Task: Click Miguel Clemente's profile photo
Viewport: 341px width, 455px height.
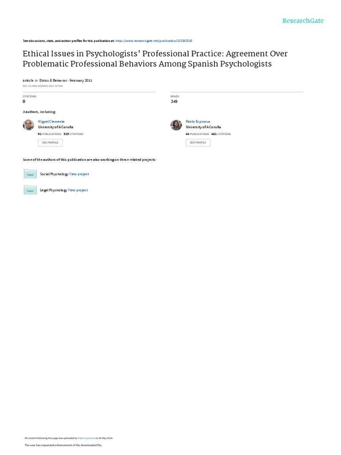Action: (28, 125)
